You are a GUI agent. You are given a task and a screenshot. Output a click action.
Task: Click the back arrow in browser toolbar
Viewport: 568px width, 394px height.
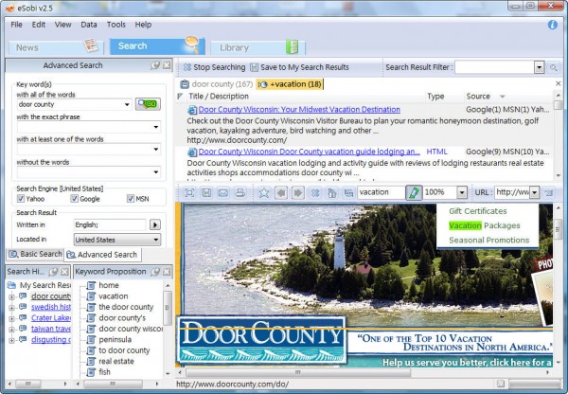tap(281, 192)
